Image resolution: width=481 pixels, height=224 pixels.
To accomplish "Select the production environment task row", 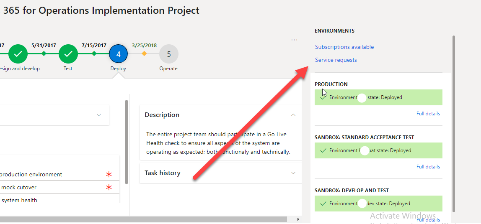I will pyautogui.click(x=59, y=174).
